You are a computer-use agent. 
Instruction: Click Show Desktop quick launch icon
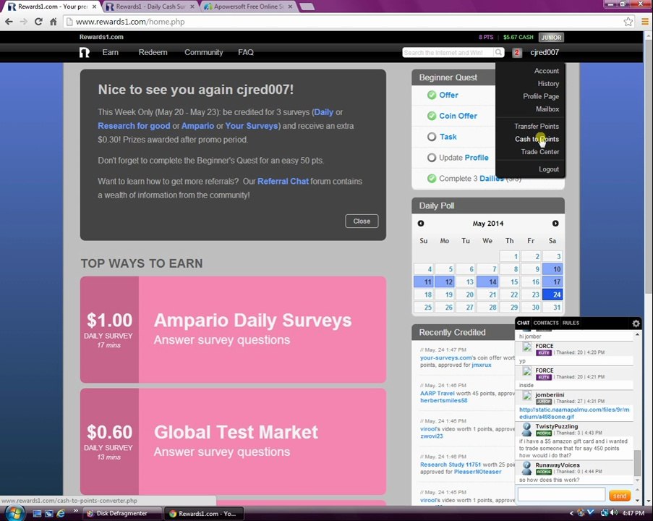[x=37, y=514]
